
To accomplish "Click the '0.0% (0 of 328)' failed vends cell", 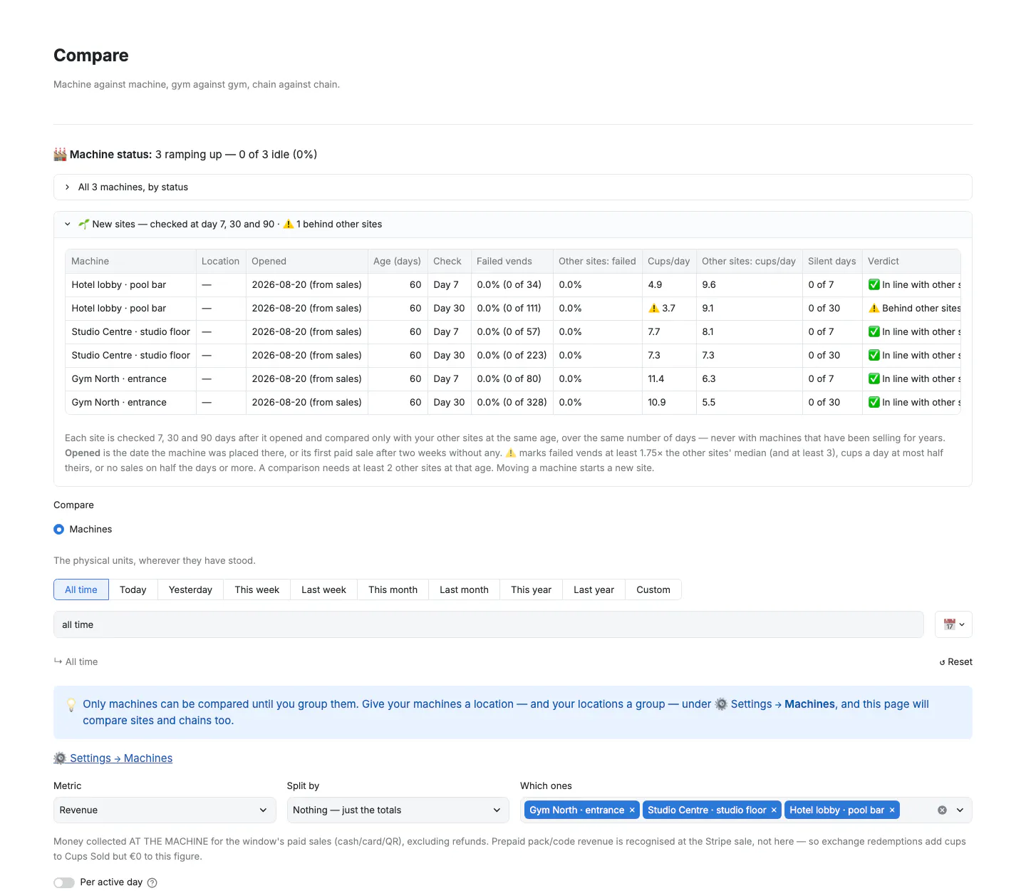I will click(x=512, y=403).
